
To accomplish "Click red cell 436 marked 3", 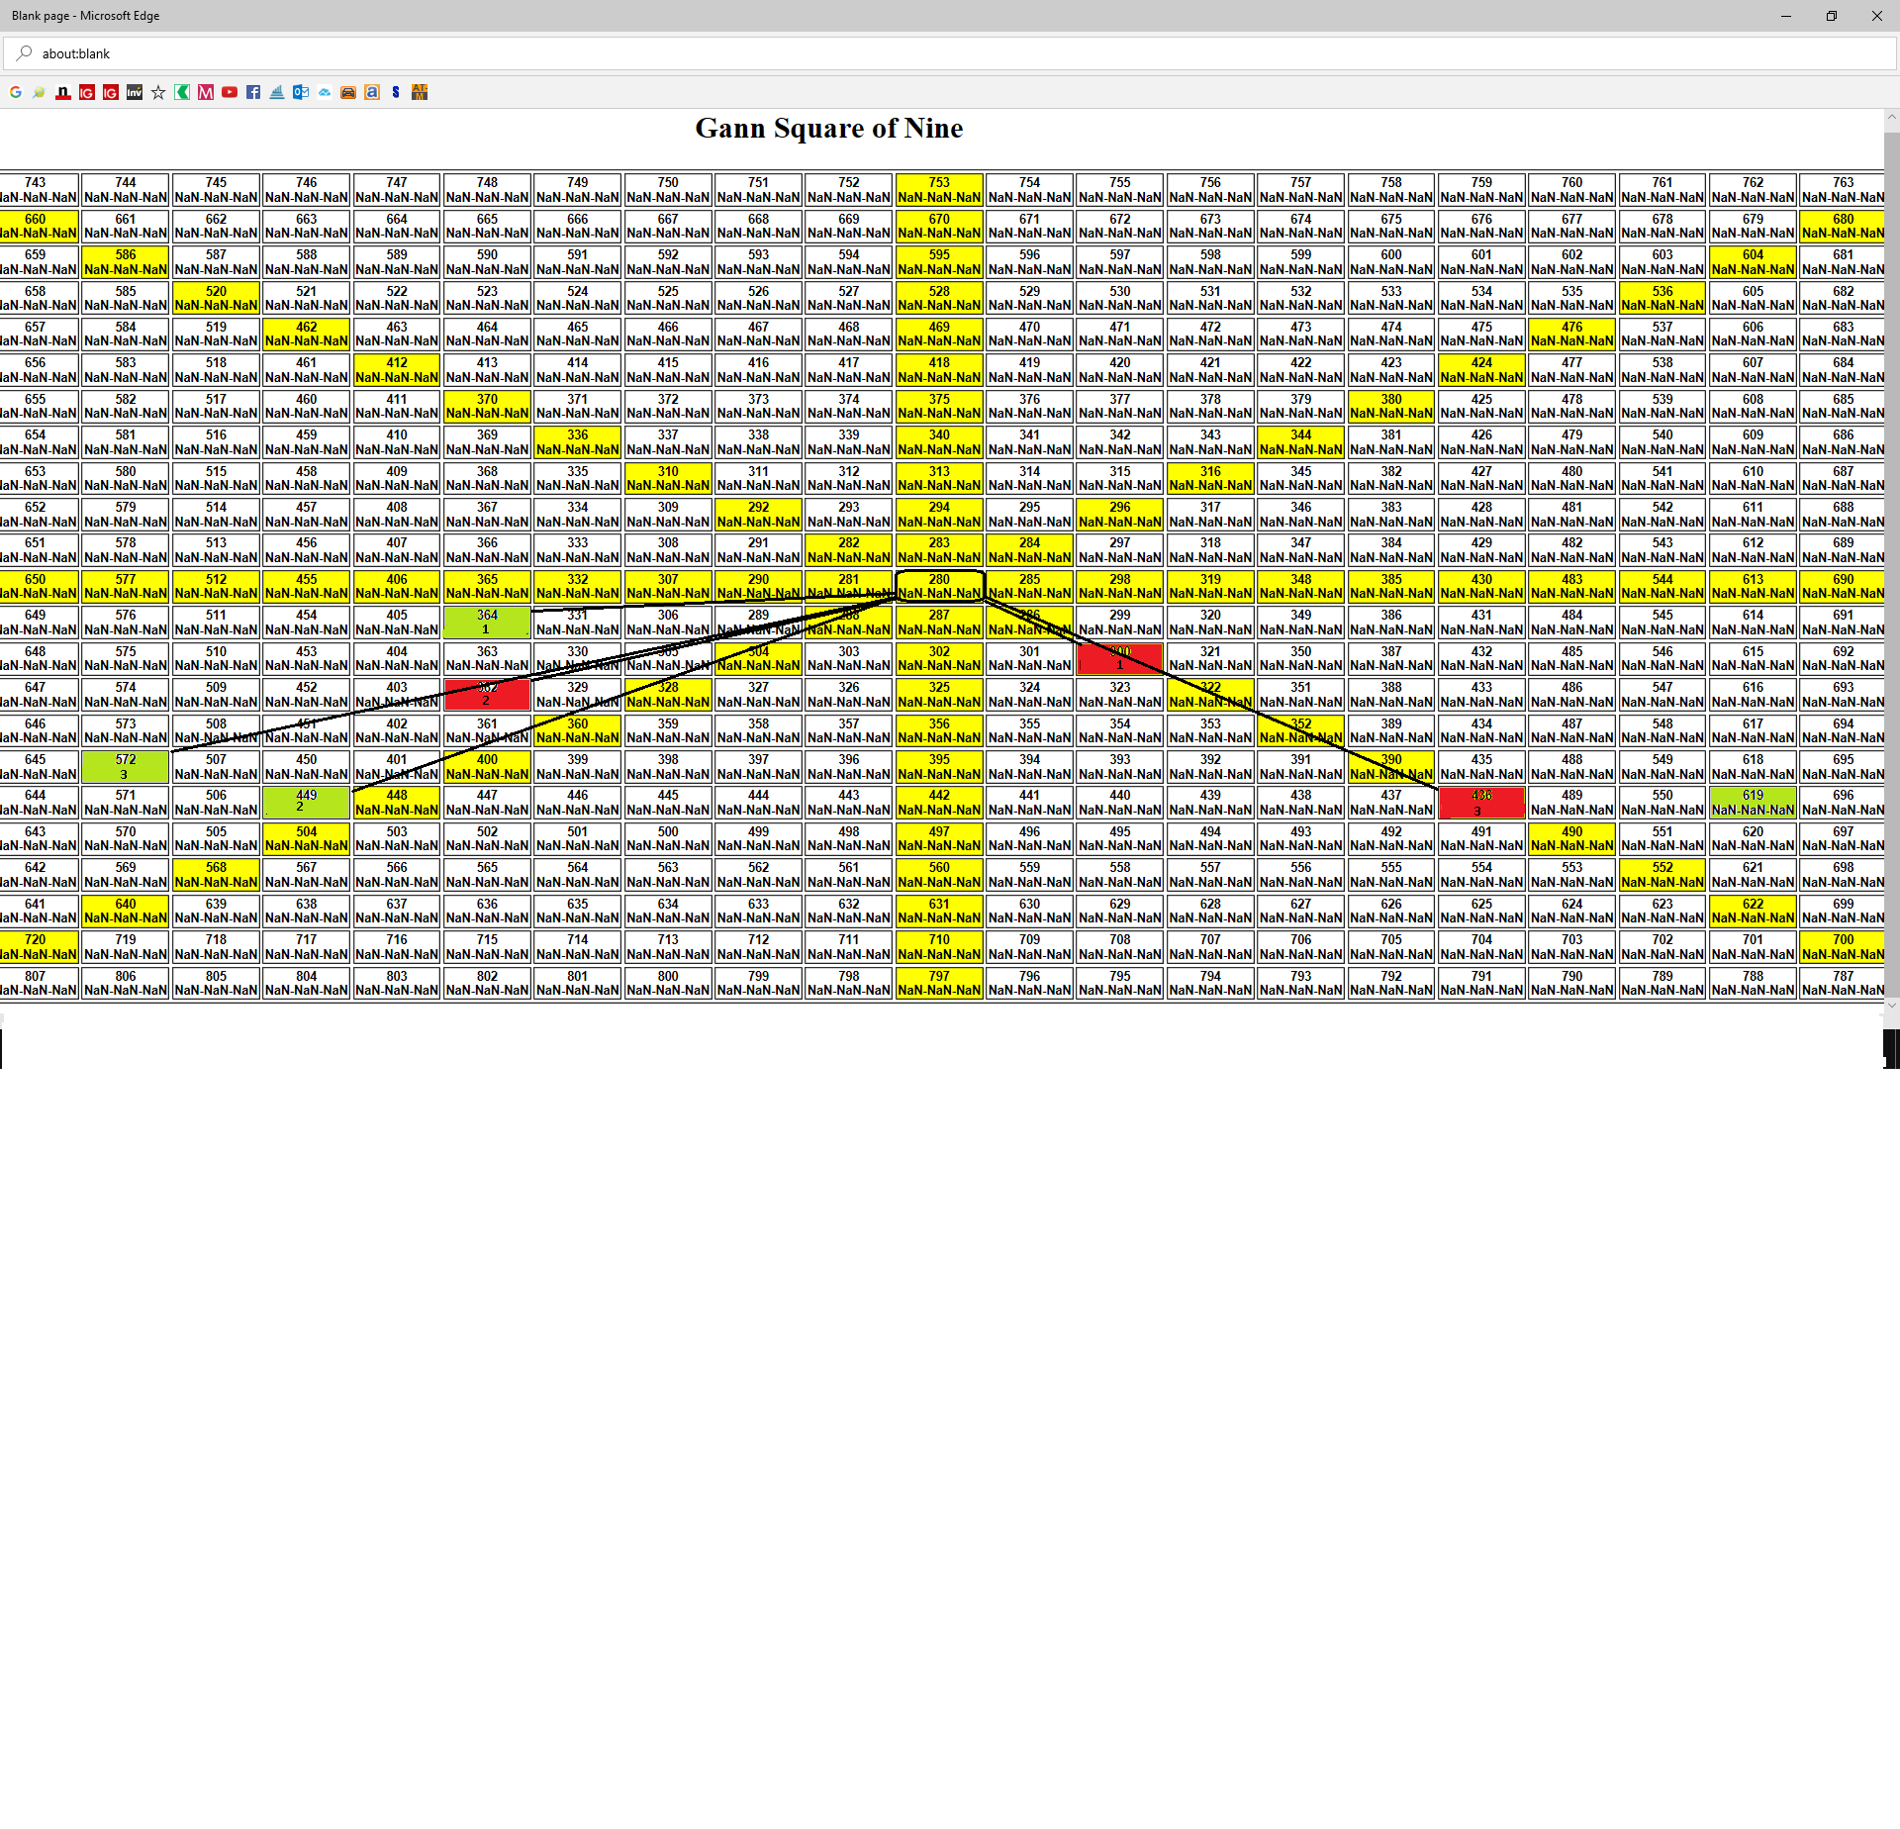I will point(1481,803).
